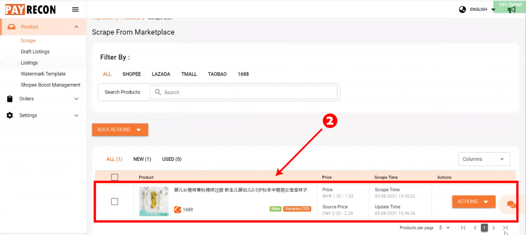
Task: Click the globe language icon
Action: point(463,9)
